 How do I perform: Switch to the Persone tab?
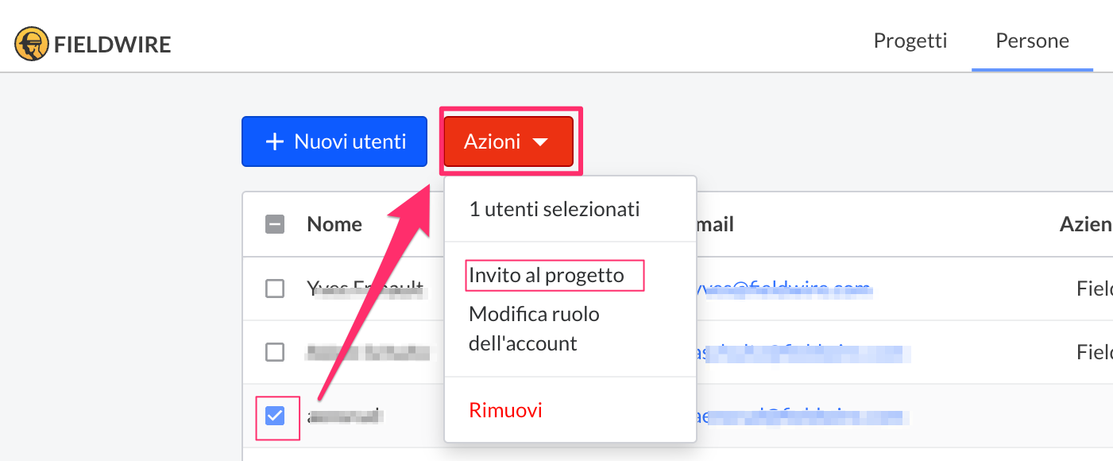pos(1032,41)
